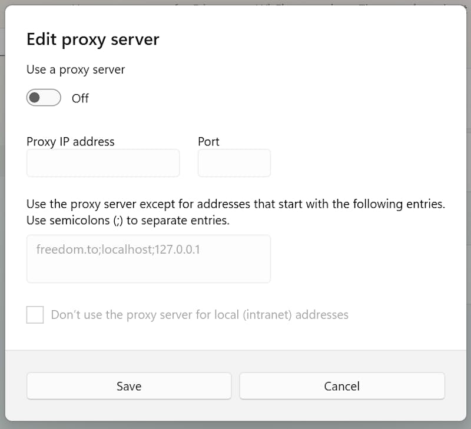Image resolution: width=471 pixels, height=429 pixels.
Task: Check Don't use proxy for local addresses
Action: point(35,315)
